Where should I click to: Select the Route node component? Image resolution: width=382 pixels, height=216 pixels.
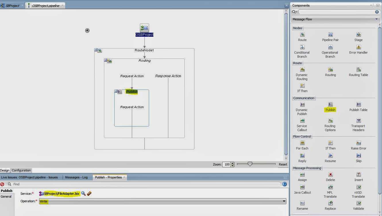(x=302, y=37)
